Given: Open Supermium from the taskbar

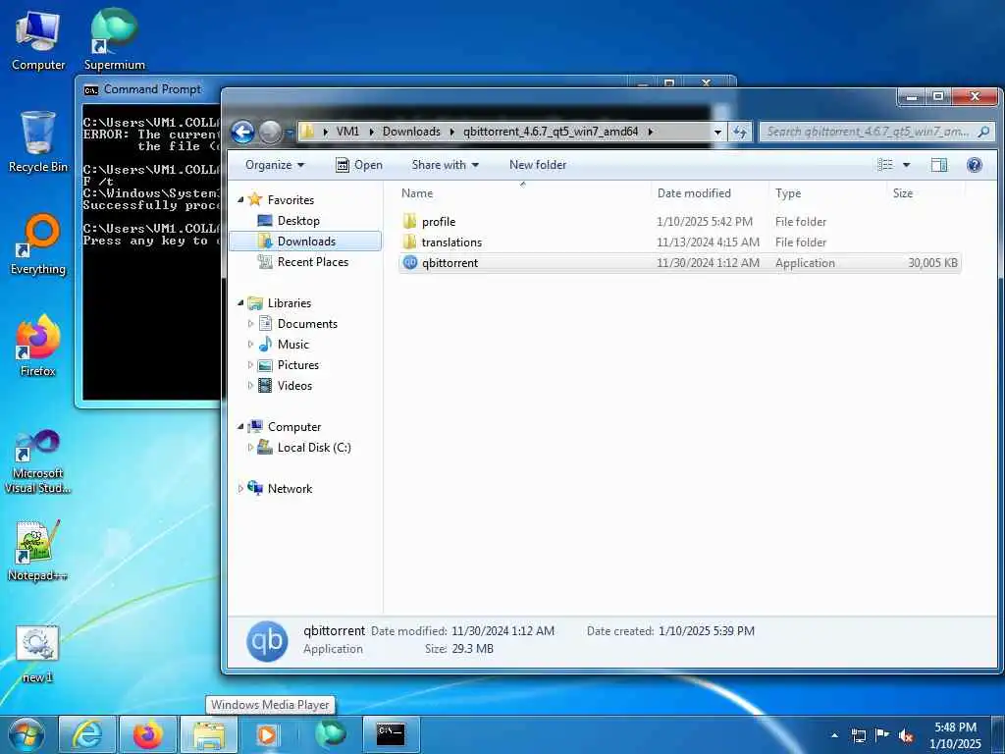Looking at the screenshot, I should [x=331, y=734].
